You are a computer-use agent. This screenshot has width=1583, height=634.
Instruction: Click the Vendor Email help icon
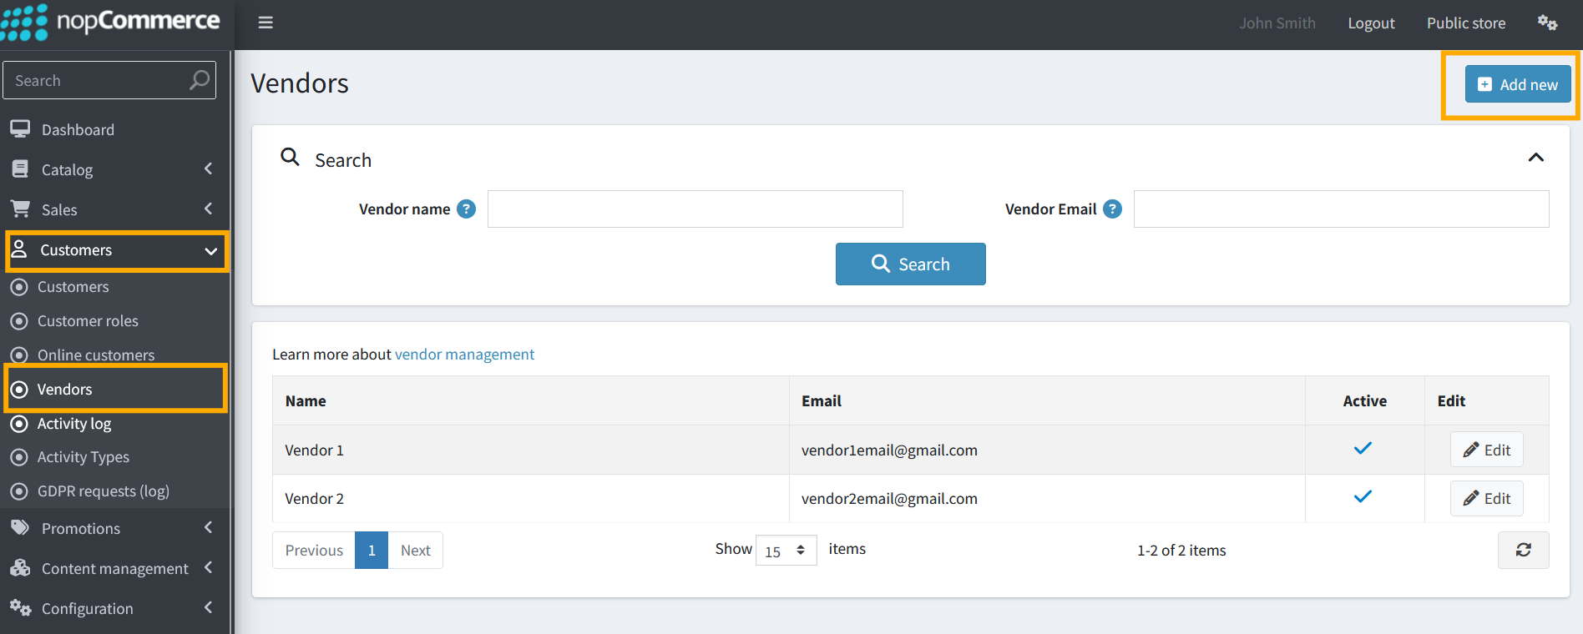click(1112, 209)
